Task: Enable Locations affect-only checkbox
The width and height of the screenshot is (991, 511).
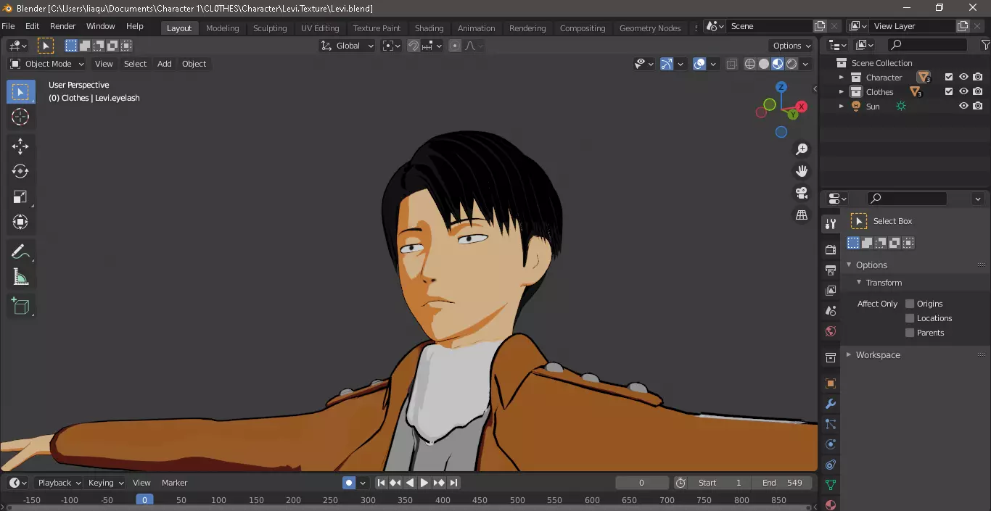Action: point(910,318)
